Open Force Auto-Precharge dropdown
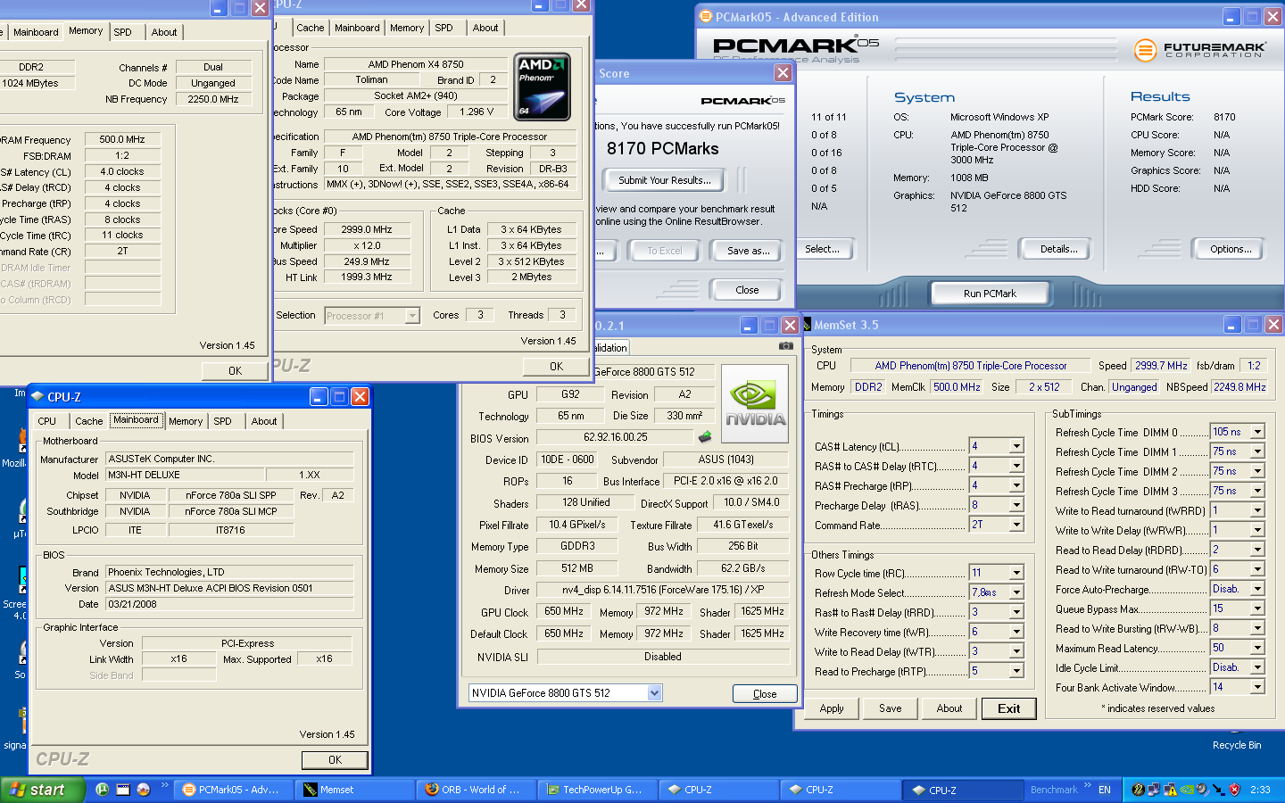Viewport: 1285px width, 803px height. tap(1257, 589)
